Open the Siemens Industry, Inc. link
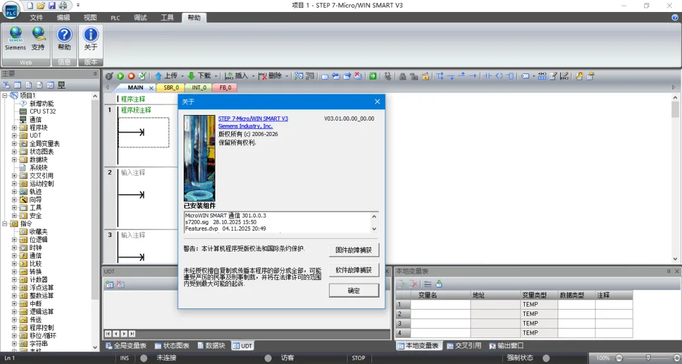 [x=245, y=126]
